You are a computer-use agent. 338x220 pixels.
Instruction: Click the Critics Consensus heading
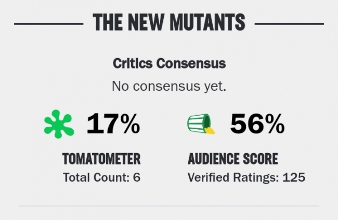coord(169,63)
